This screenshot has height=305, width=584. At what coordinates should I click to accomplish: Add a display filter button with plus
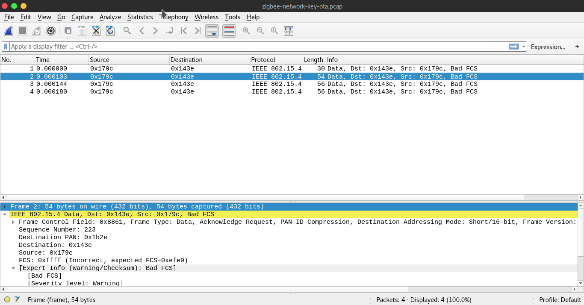pyautogui.click(x=577, y=47)
